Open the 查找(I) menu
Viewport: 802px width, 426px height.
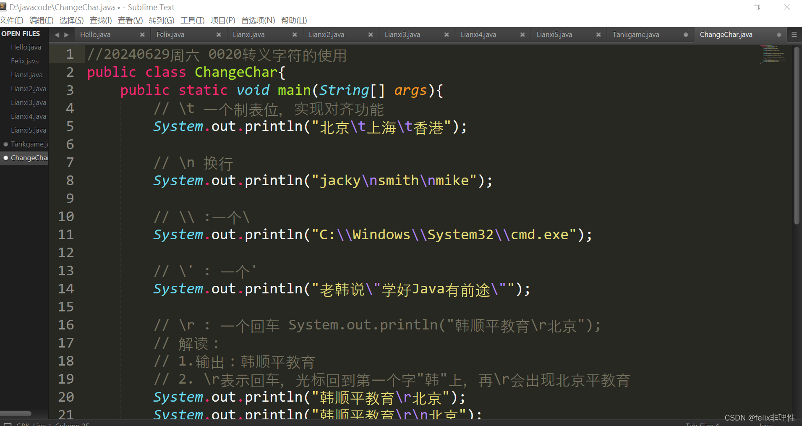click(x=101, y=20)
